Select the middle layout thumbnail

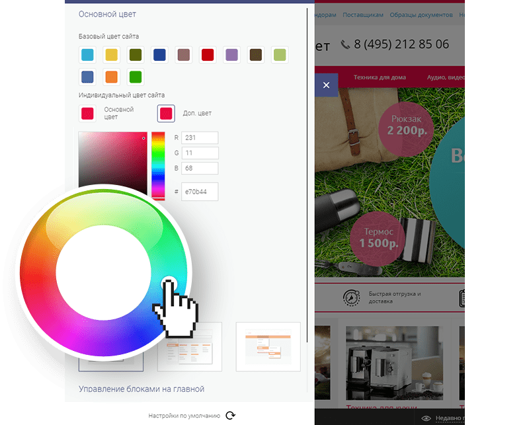[190, 347]
